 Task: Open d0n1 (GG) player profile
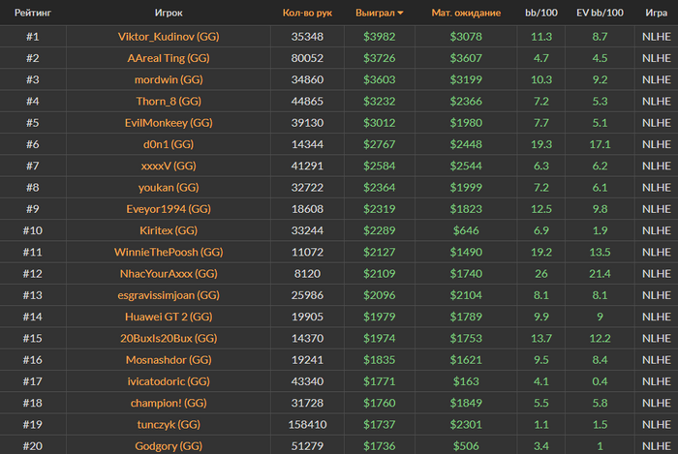(x=169, y=144)
